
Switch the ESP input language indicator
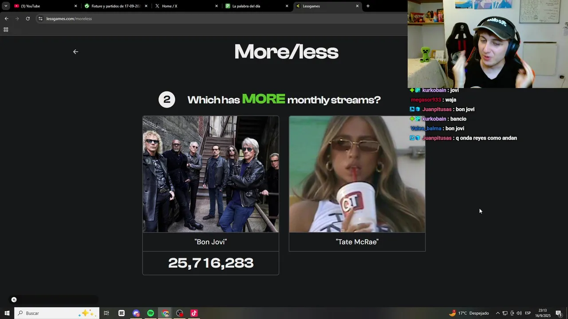pyautogui.click(x=528, y=313)
